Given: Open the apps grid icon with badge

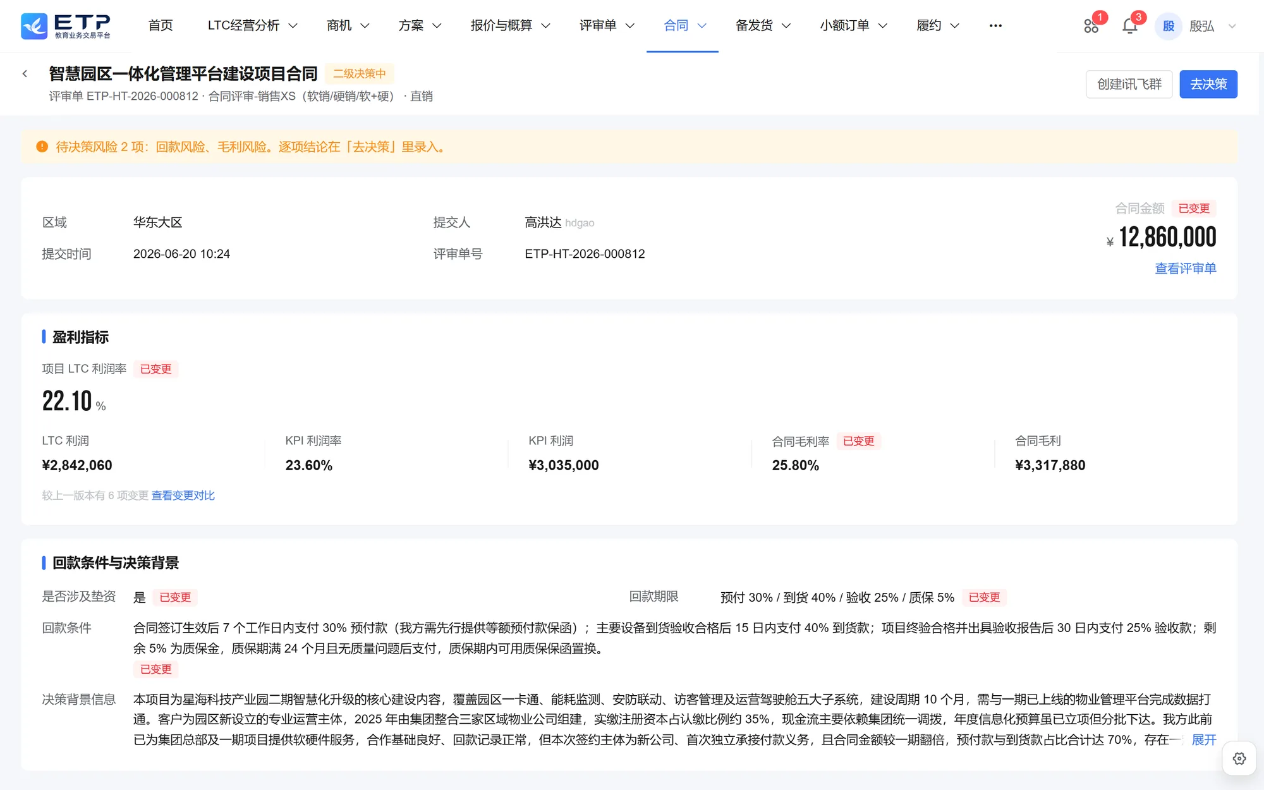Looking at the screenshot, I should [1091, 26].
